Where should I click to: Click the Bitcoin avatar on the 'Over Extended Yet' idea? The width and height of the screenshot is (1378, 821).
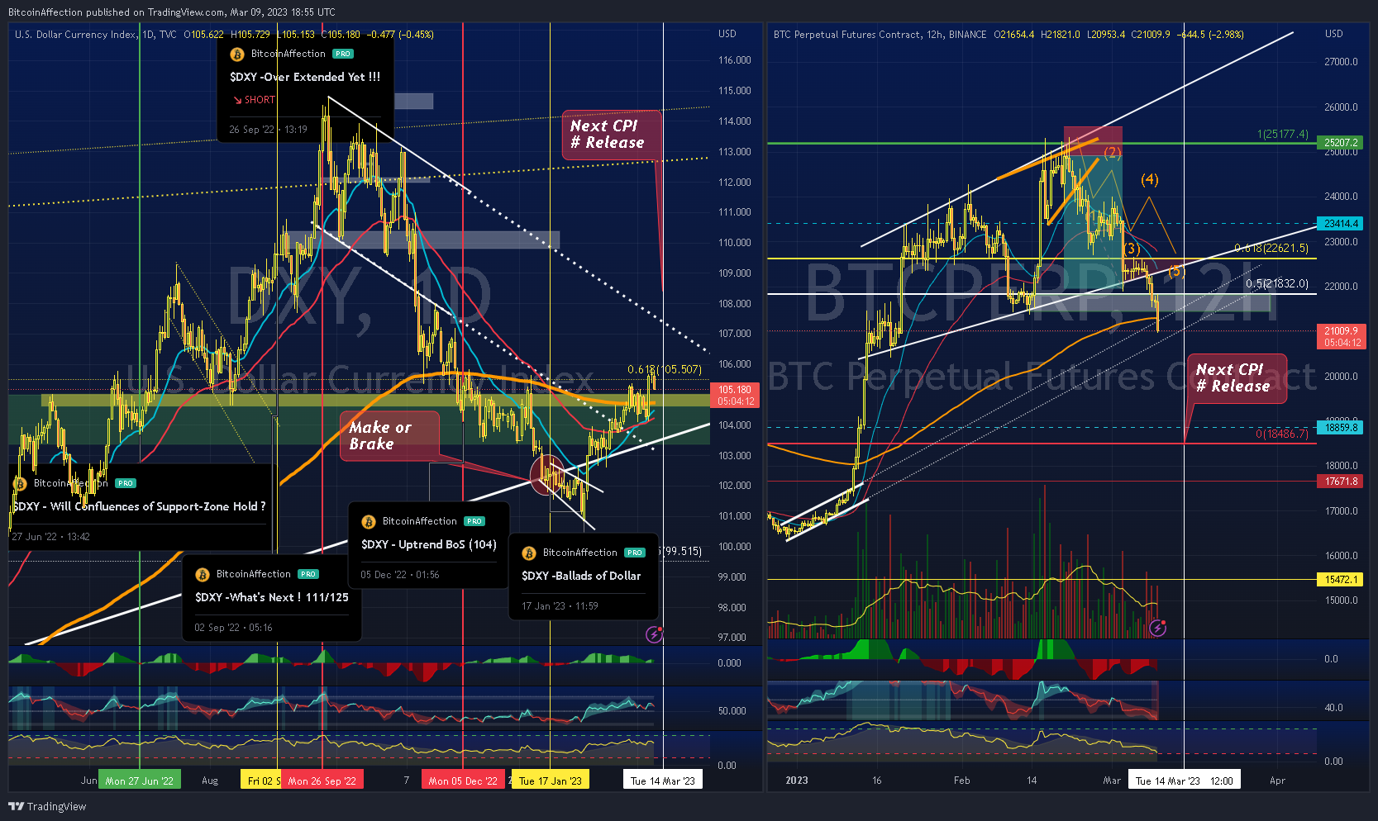click(237, 55)
